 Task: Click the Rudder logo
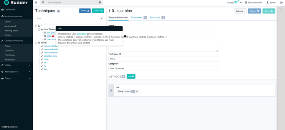[x=16, y=2]
